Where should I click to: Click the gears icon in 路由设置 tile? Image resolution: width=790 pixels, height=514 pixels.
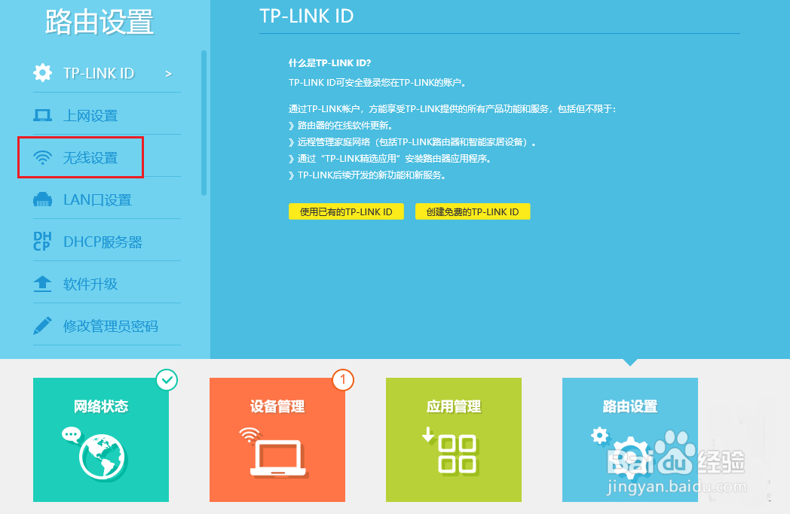click(620, 452)
